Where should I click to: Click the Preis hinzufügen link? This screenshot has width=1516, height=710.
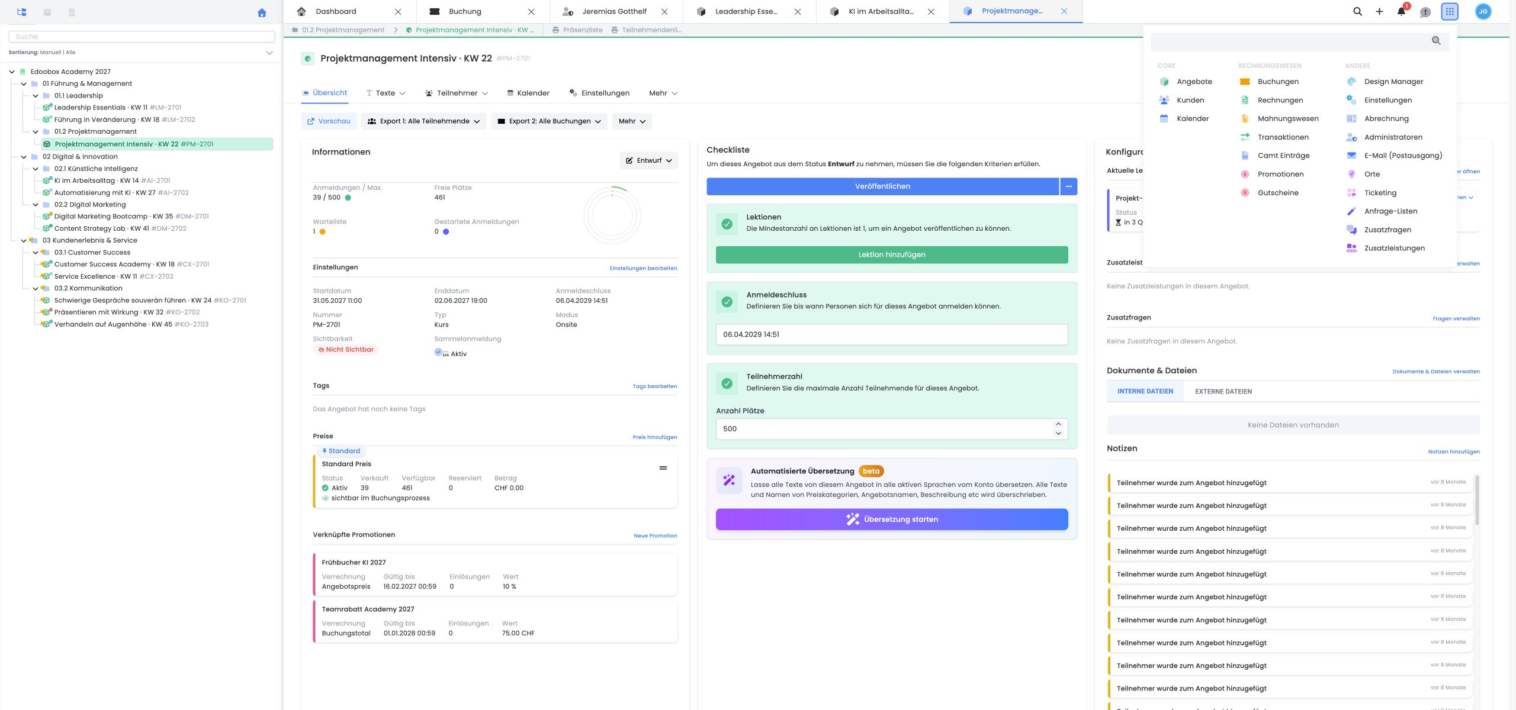pos(654,437)
